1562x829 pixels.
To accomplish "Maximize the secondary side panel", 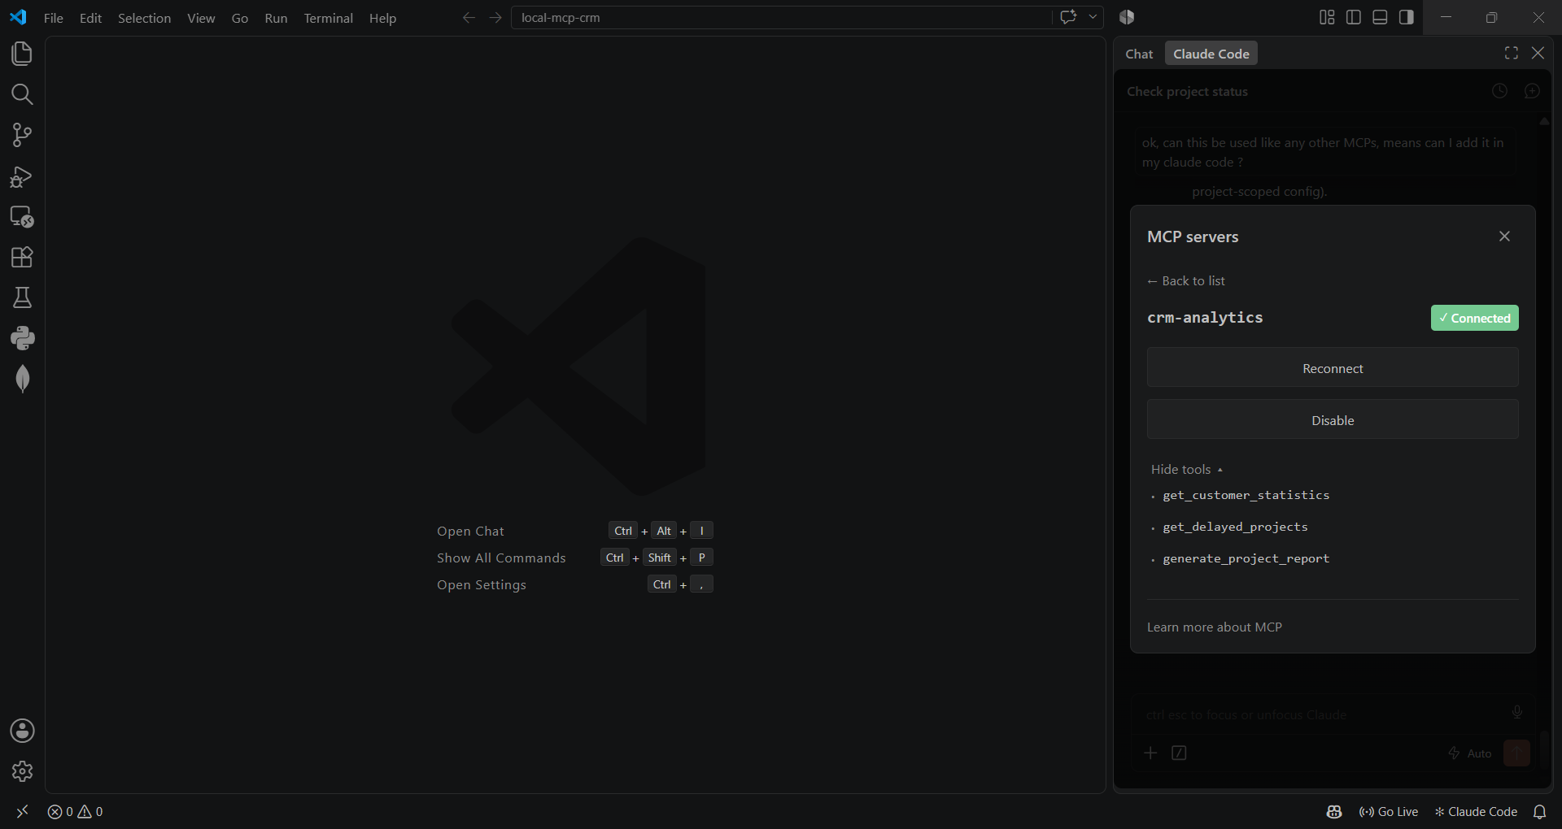I will click(x=1512, y=53).
